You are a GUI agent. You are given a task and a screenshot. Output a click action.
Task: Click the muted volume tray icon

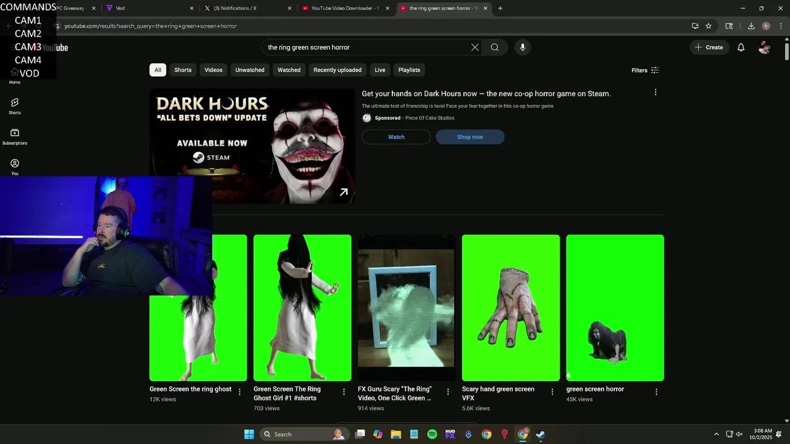[739, 434]
